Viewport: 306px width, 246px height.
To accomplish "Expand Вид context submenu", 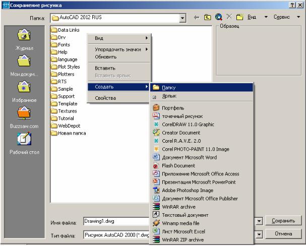I will pyautogui.click(x=119, y=38).
